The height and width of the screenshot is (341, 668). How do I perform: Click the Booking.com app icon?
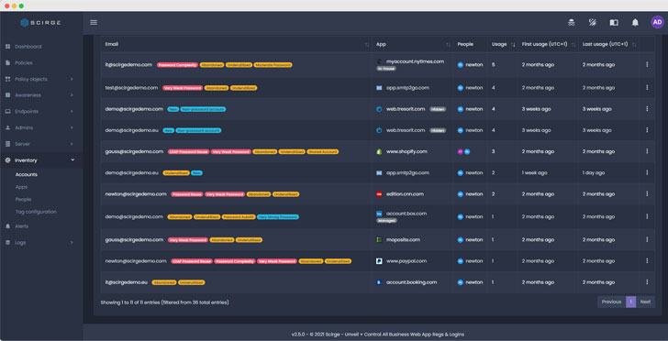click(x=379, y=282)
